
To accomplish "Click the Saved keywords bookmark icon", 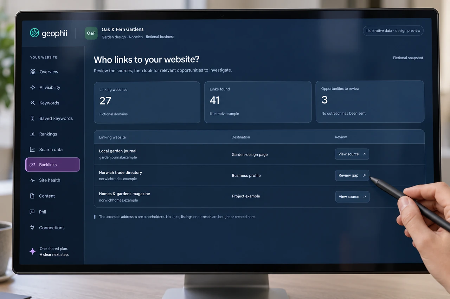I will tap(32, 118).
